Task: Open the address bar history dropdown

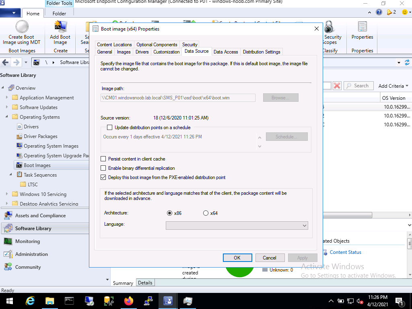Action: click(x=399, y=62)
